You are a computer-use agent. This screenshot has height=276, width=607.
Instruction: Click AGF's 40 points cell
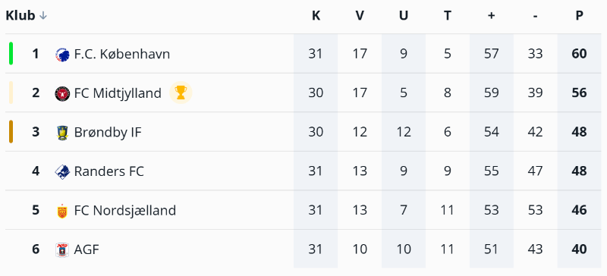[579, 249]
